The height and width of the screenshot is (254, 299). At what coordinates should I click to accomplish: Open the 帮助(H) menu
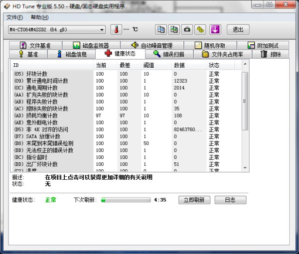pos(40,17)
